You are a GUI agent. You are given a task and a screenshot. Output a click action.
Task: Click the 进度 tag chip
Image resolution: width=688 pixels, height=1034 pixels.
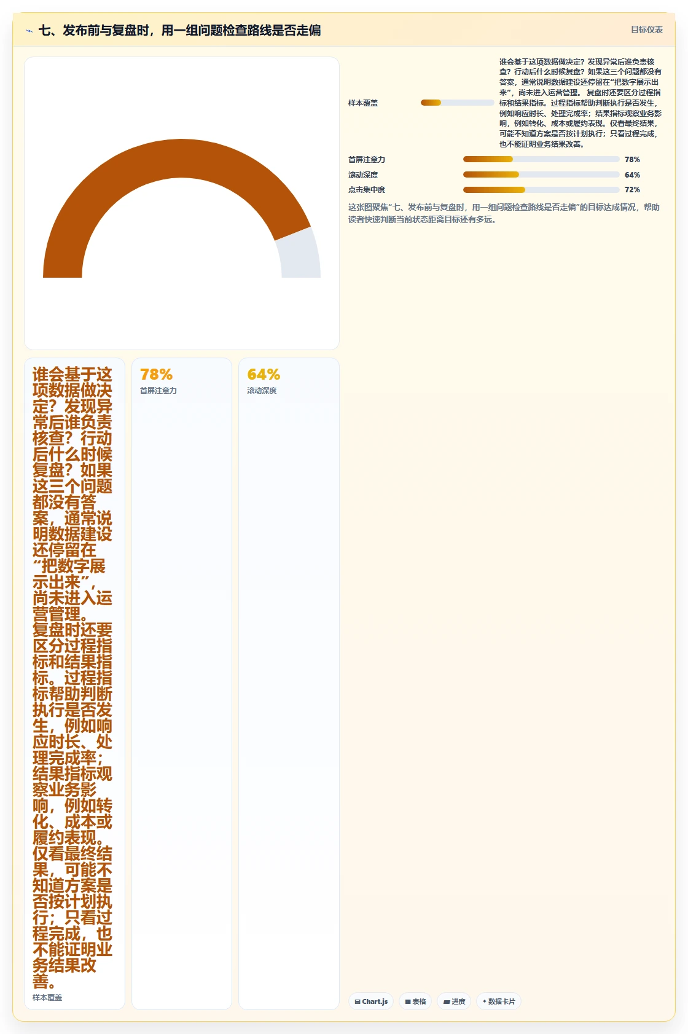pos(454,1001)
